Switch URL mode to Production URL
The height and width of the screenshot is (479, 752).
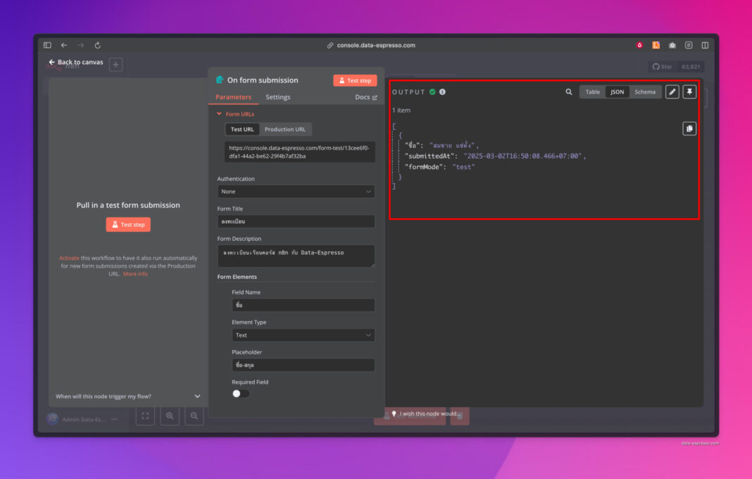(285, 129)
